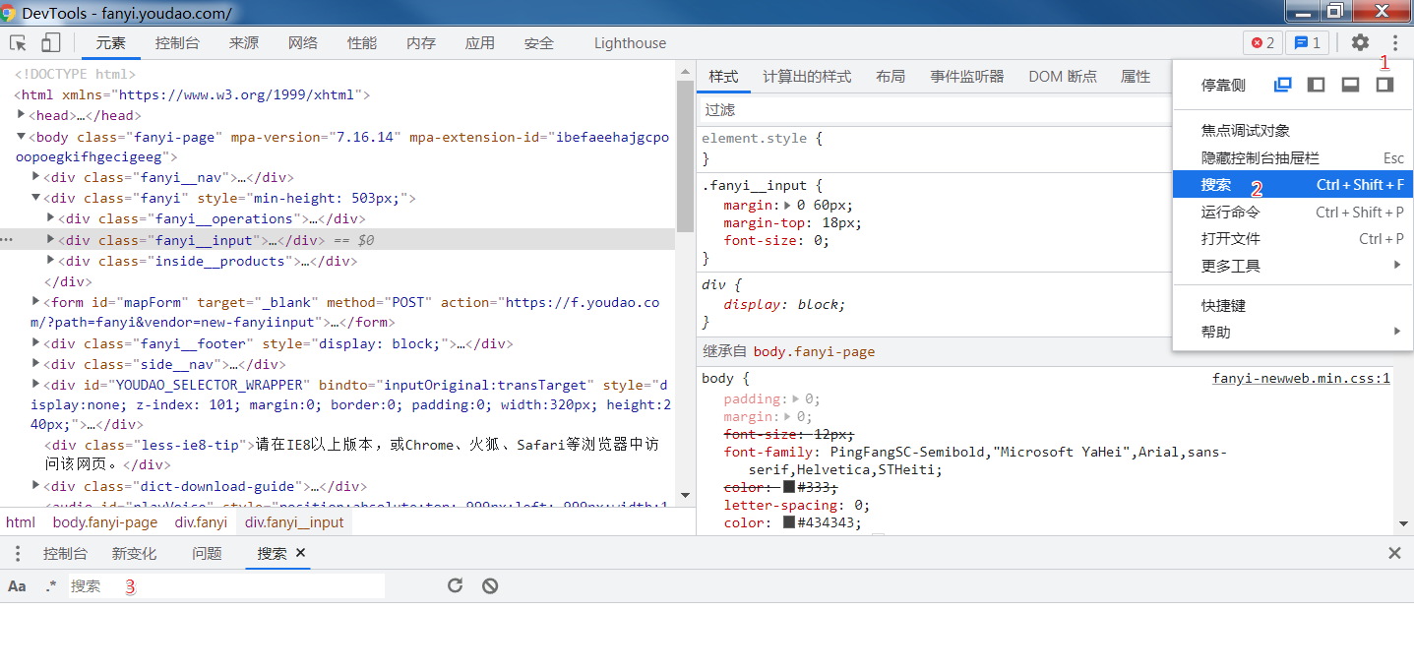Toggle device toolbar emulation icon
The image size is (1414, 672).
click(x=50, y=42)
